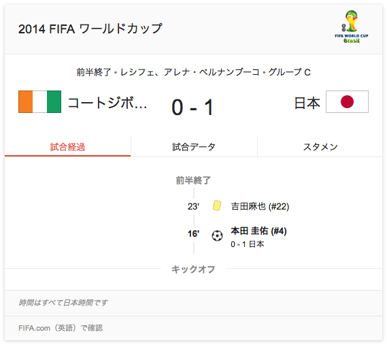The height and width of the screenshot is (345, 387).
Task: Click the venue and group status line
Action: coord(193,72)
